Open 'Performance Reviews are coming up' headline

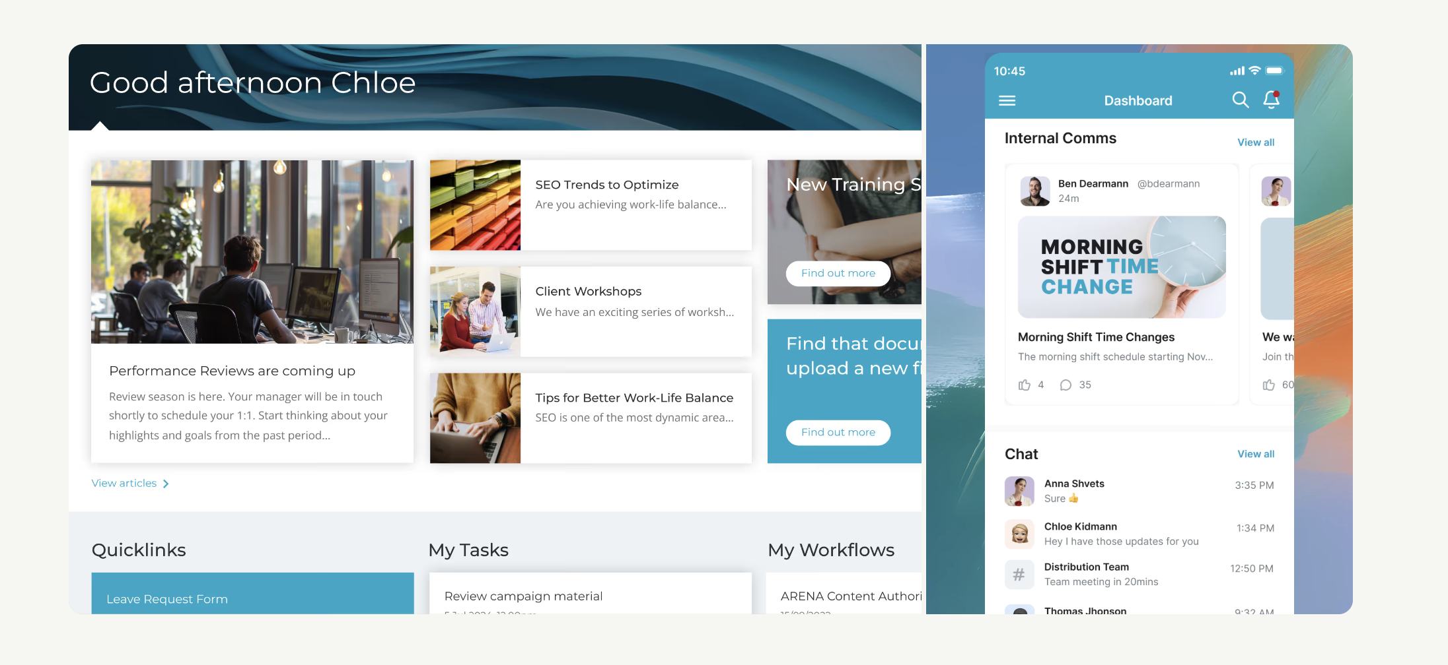pyautogui.click(x=232, y=371)
